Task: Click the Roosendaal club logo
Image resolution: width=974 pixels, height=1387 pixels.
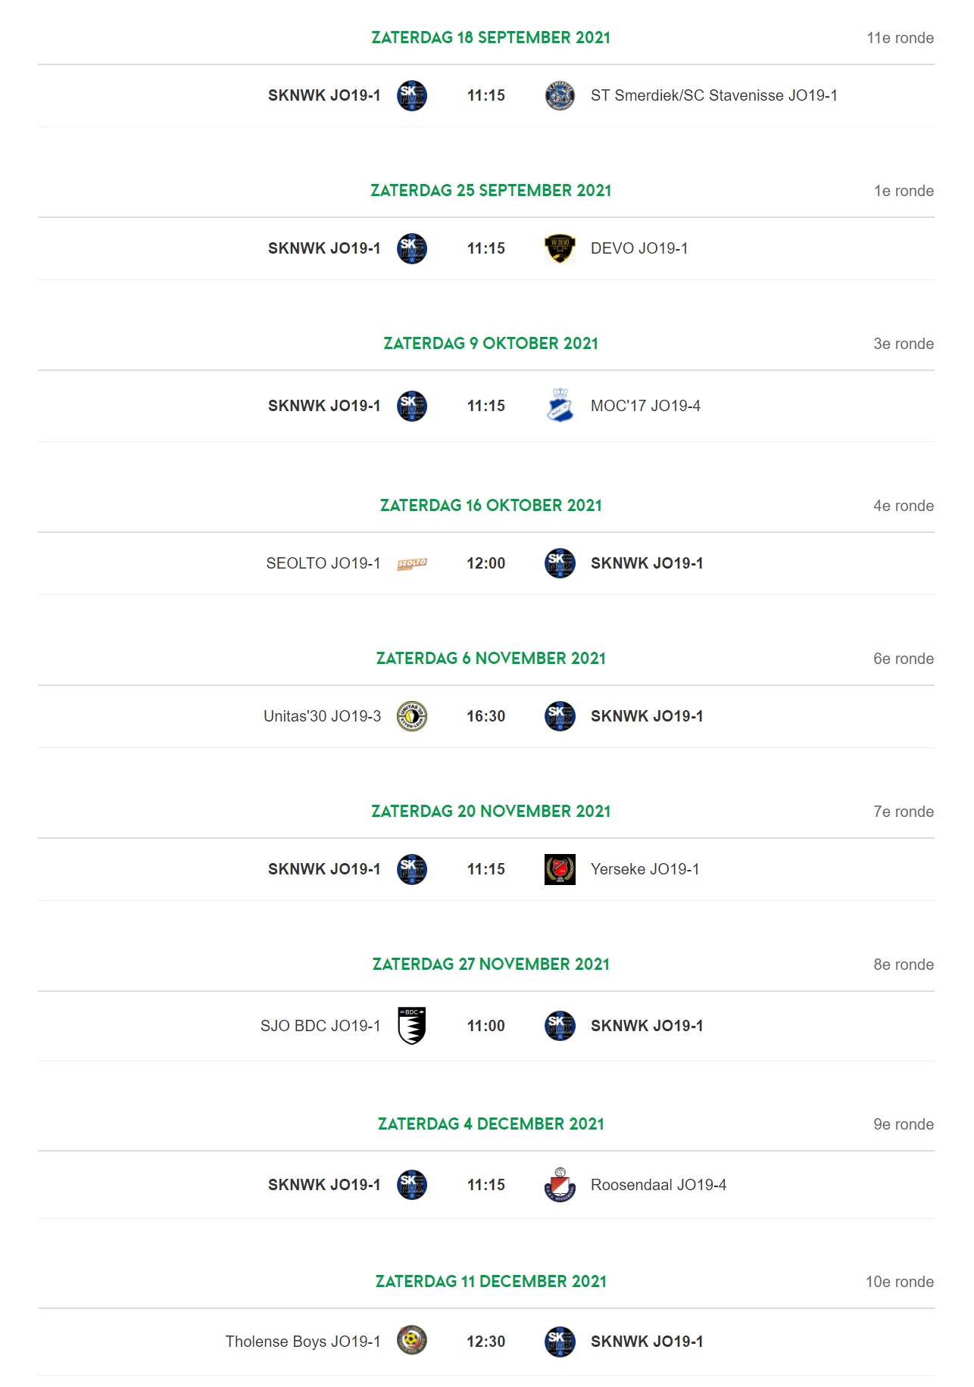Action: point(560,1185)
